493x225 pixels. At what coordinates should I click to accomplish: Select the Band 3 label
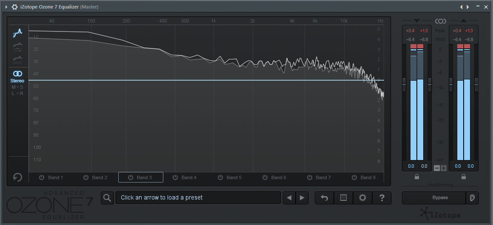point(144,177)
